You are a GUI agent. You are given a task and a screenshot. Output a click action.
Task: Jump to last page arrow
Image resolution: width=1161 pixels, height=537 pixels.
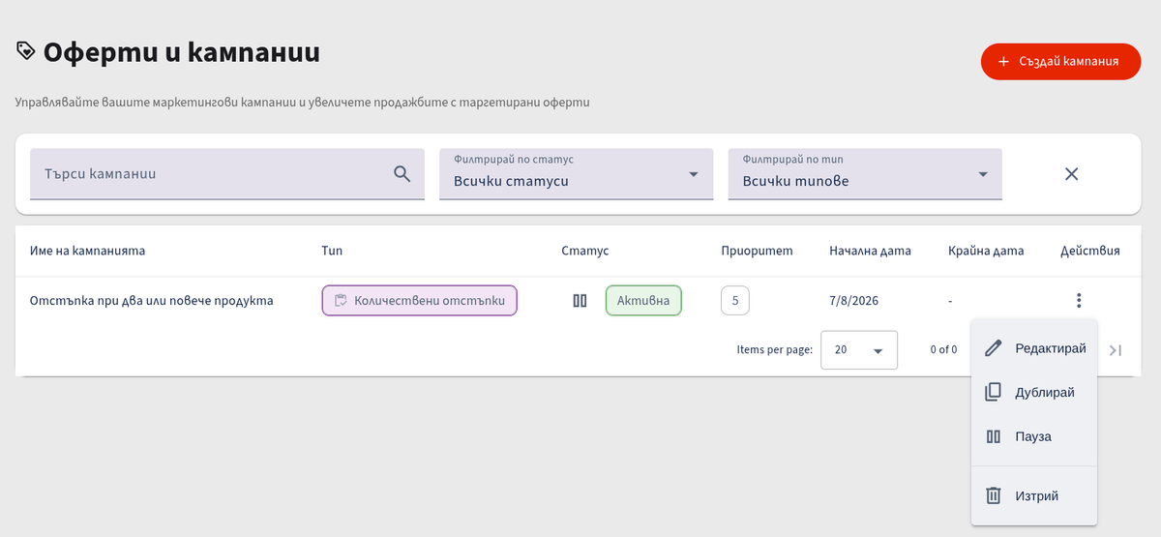(x=1115, y=349)
